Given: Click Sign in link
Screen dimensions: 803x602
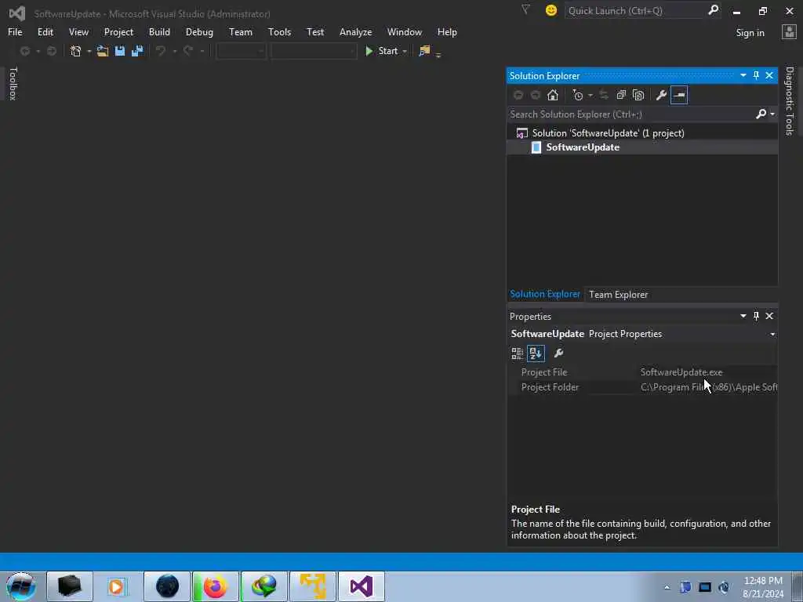Looking at the screenshot, I should [x=750, y=33].
